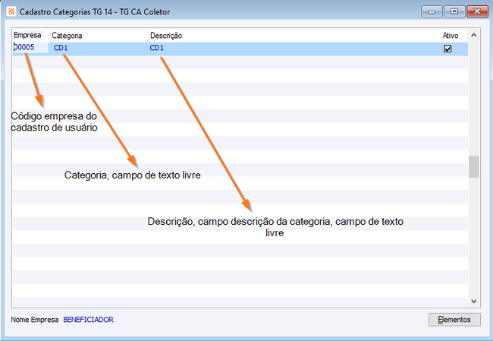Image resolution: width=493 pixels, height=341 pixels.
Task: Select the Empresa cell 00005
Action: click(x=31, y=48)
